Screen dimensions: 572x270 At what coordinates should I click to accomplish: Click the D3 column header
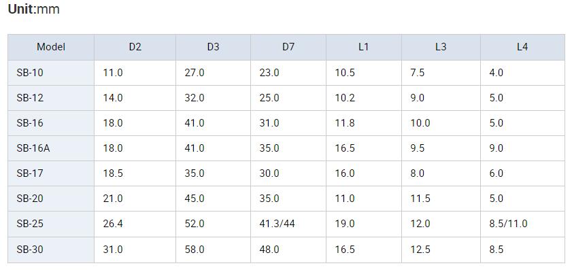[x=214, y=47]
